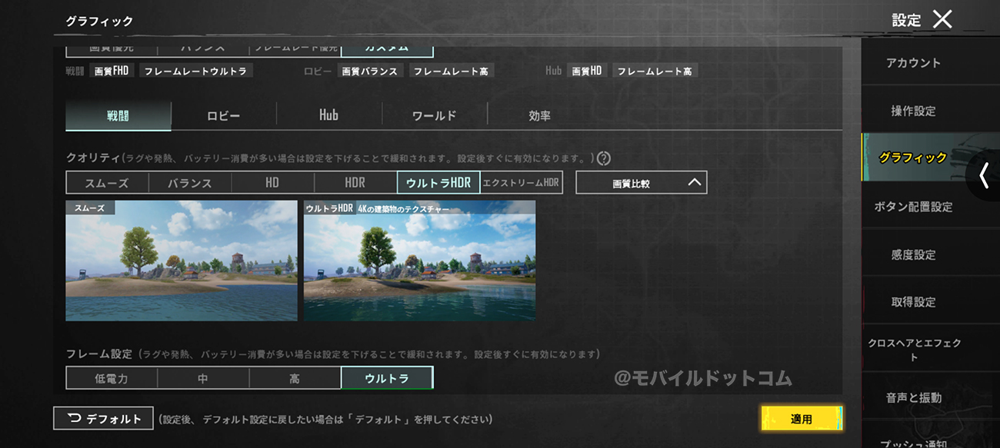
Task: Click the 画質FHD tag under 戦闘
Action: (x=112, y=71)
